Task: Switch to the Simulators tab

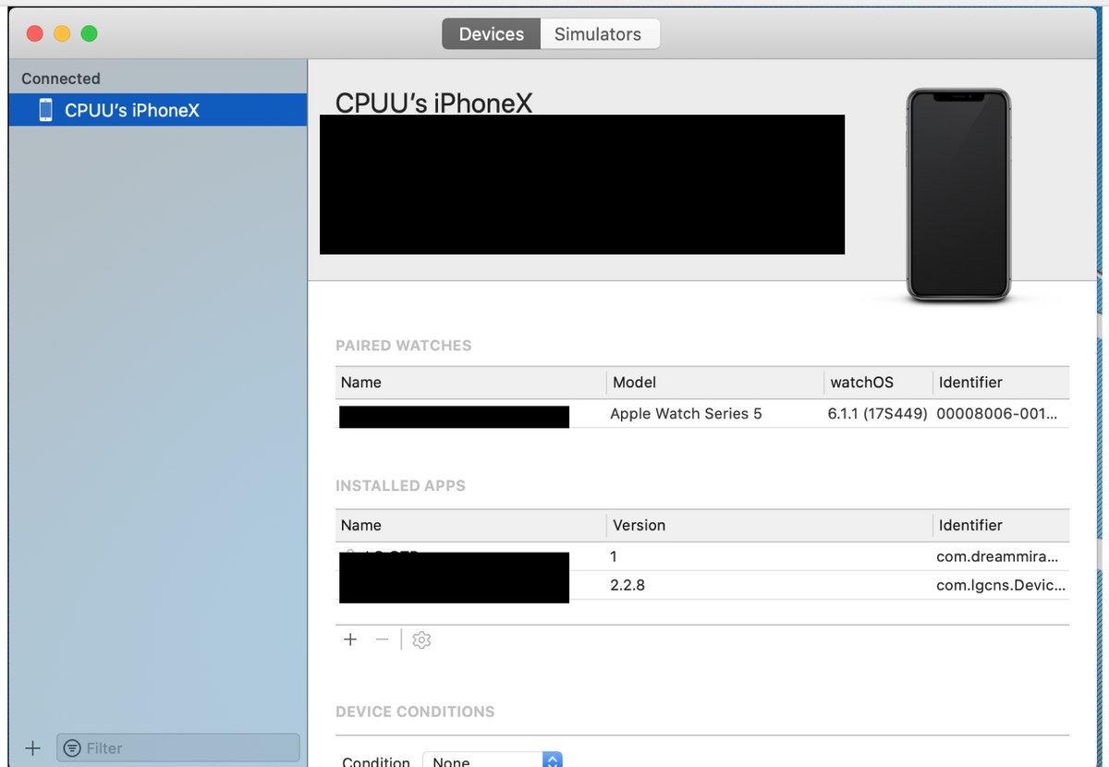Action: coord(598,34)
